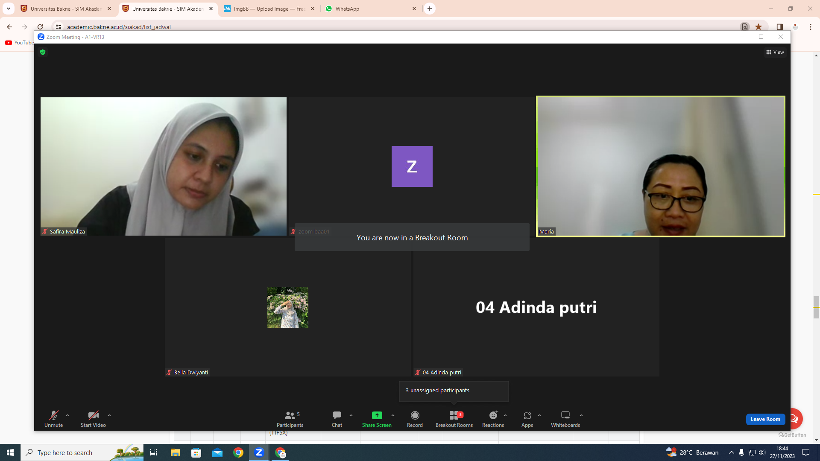Open Chrome's side panel
The image size is (820, 461).
[x=780, y=27]
